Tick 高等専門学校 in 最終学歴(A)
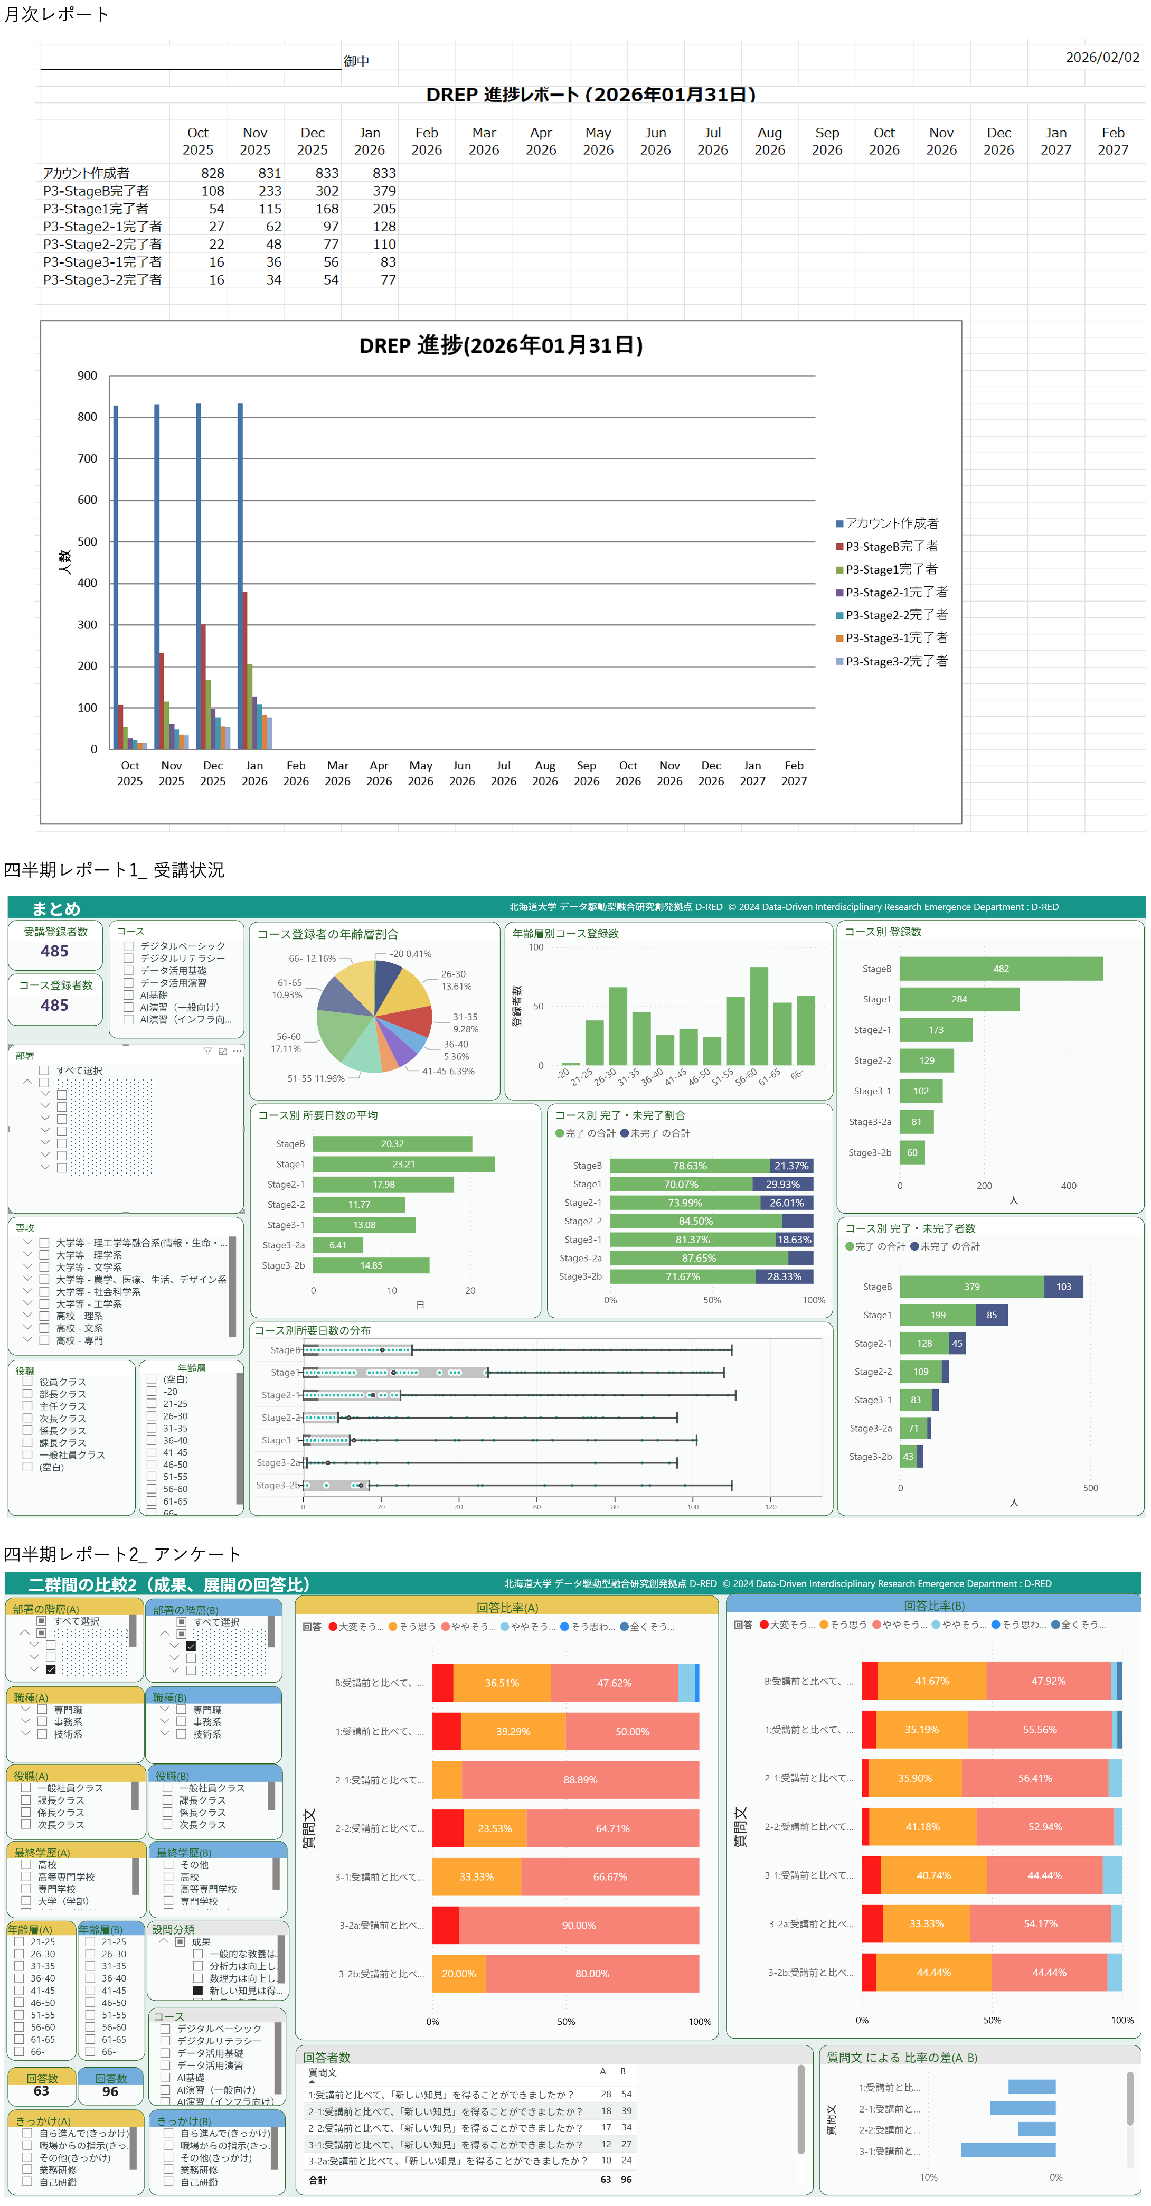 point(26,1876)
